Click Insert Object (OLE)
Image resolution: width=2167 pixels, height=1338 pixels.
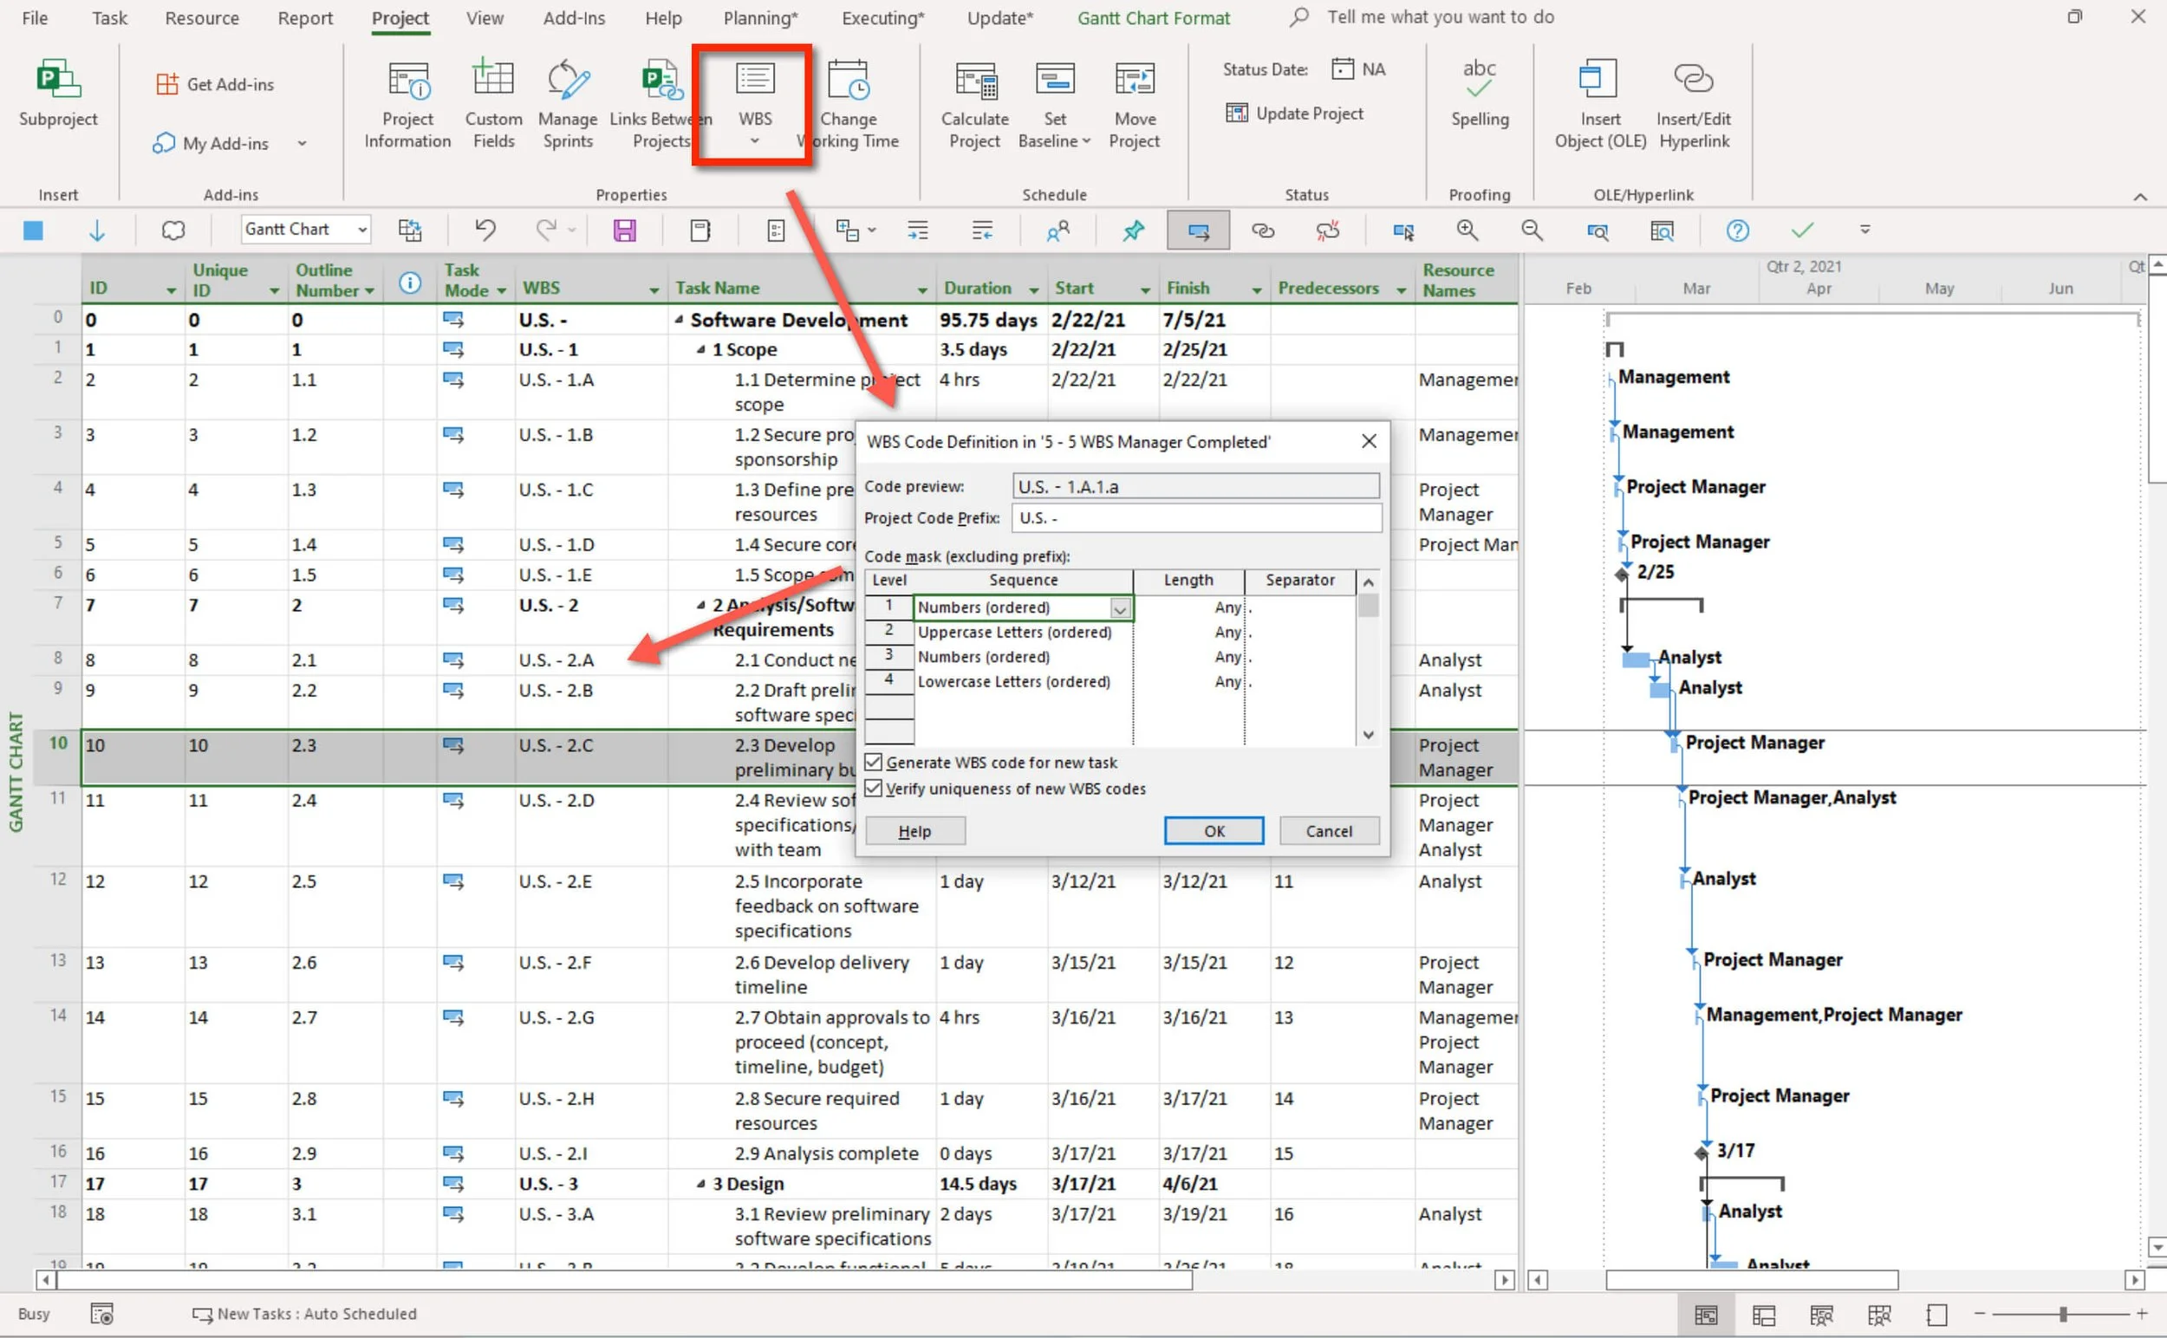pos(1600,104)
